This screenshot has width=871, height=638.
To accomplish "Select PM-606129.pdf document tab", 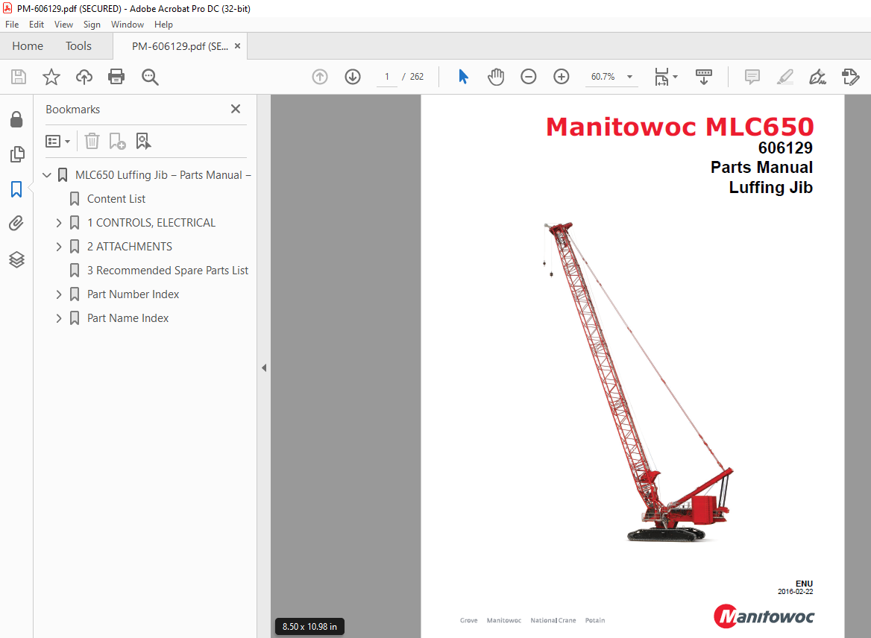I will pyautogui.click(x=180, y=46).
